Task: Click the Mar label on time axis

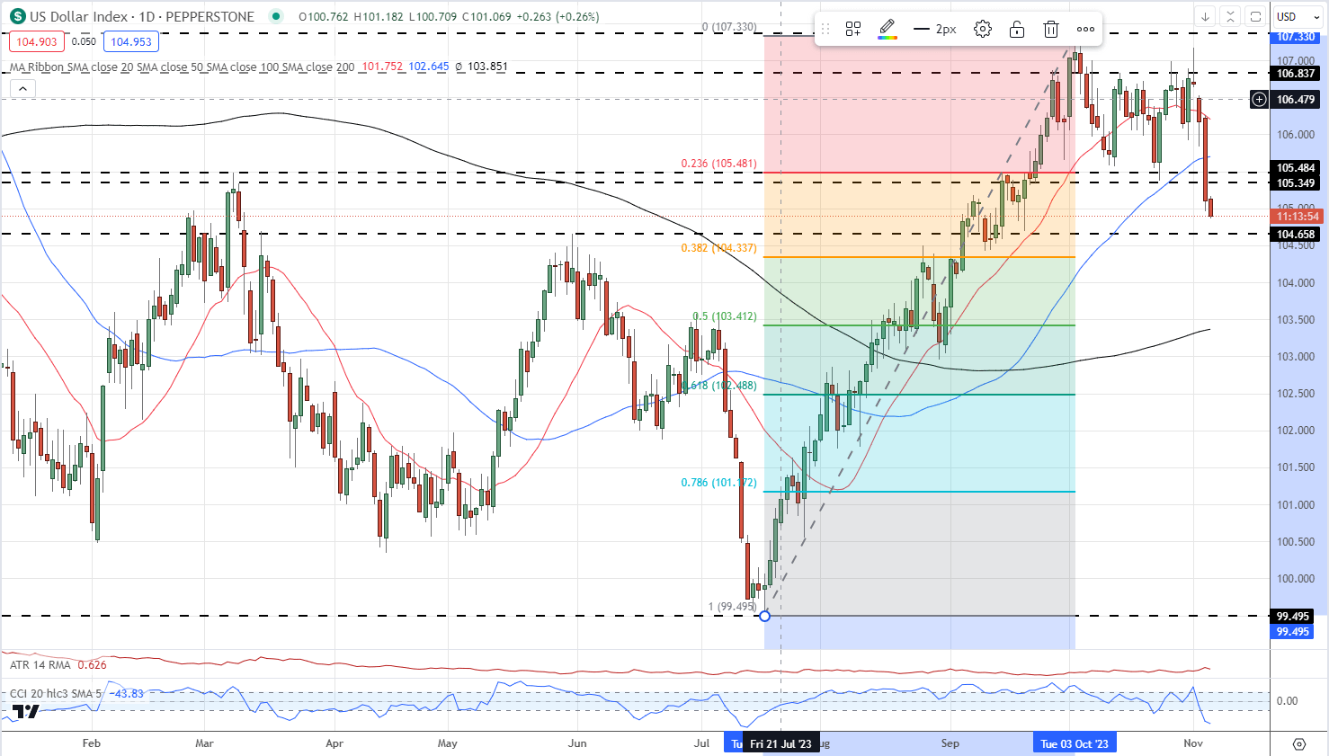Action: 204,743
